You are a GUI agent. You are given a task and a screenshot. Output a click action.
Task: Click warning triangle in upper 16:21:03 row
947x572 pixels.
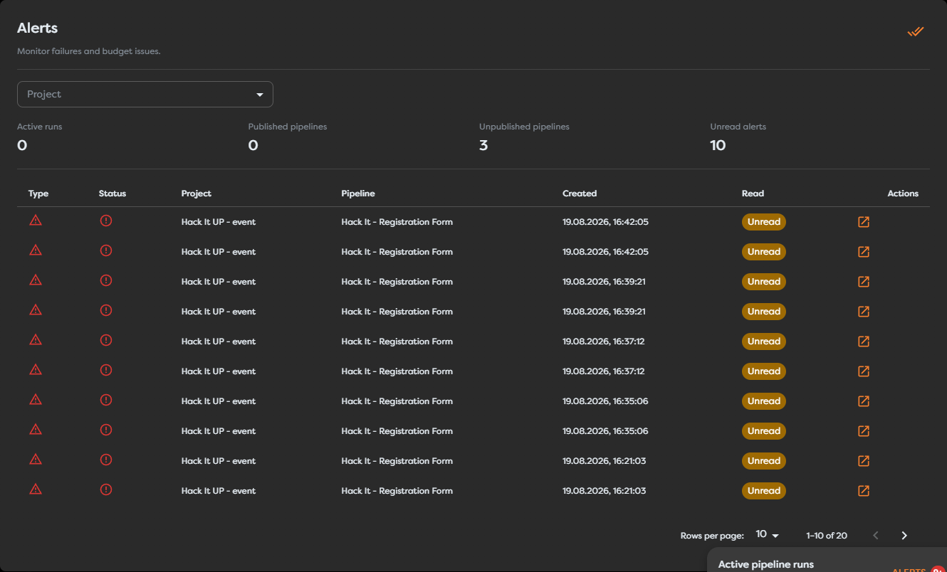36,460
